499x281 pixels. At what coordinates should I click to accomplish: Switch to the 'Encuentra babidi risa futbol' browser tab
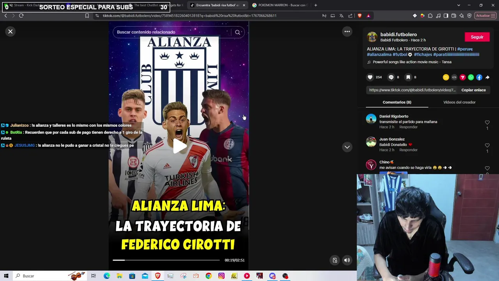(x=217, y=5)
